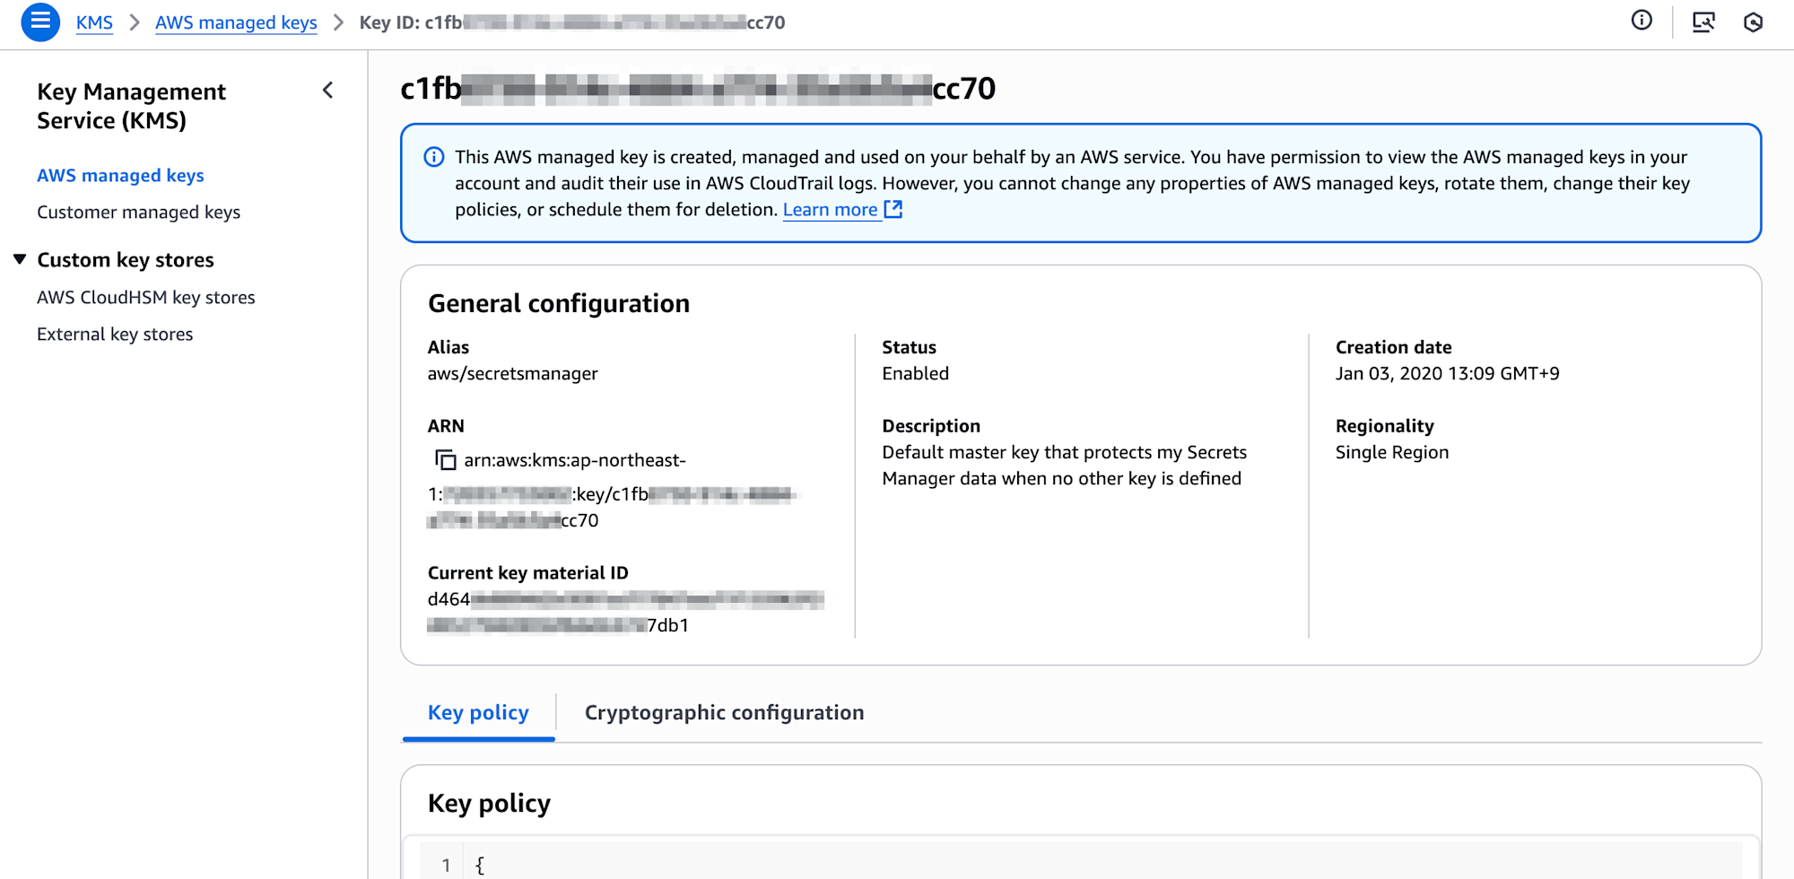
Task: Click external link icon beside Learn more
Action: 893,210
